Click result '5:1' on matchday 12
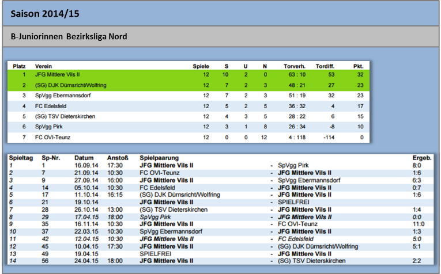This screenshot has width=441, height=274. pyautogui.click(x=417, y=246)
